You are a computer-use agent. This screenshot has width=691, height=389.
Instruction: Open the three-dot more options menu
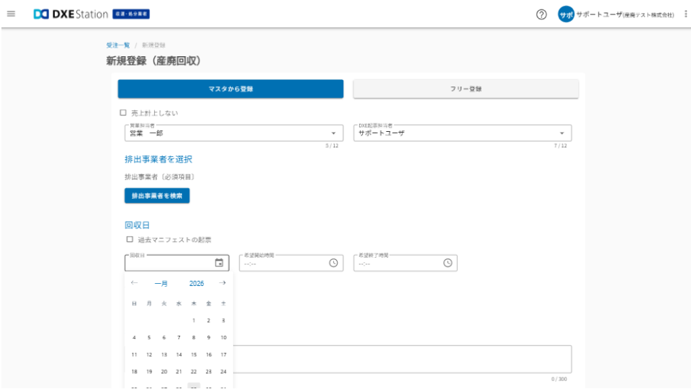point(685,14)
